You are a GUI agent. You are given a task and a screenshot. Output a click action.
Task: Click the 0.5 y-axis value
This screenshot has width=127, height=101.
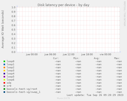tap(14, 30)
